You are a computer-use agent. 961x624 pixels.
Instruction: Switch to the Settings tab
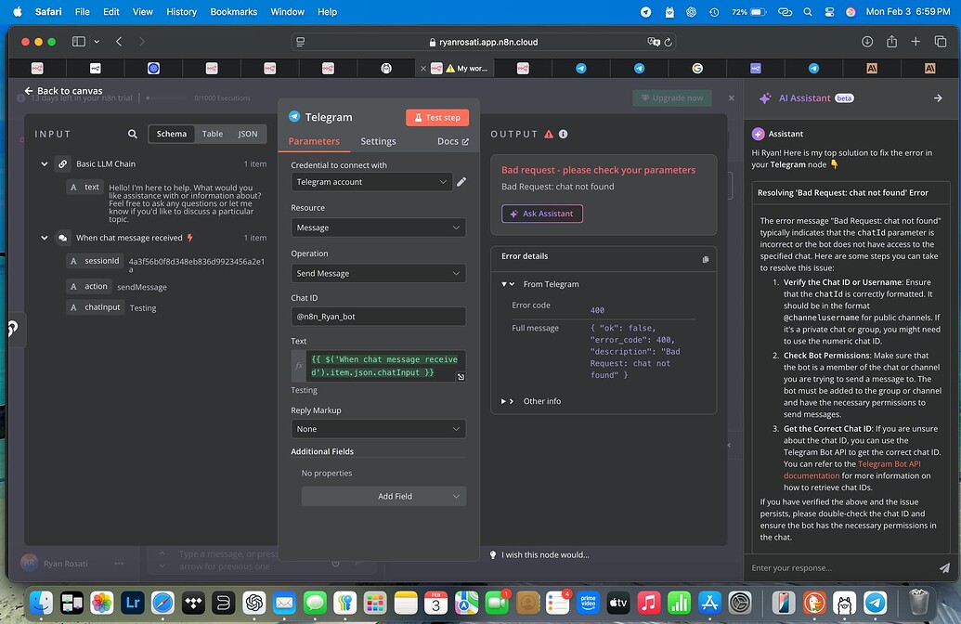[378, 141]
